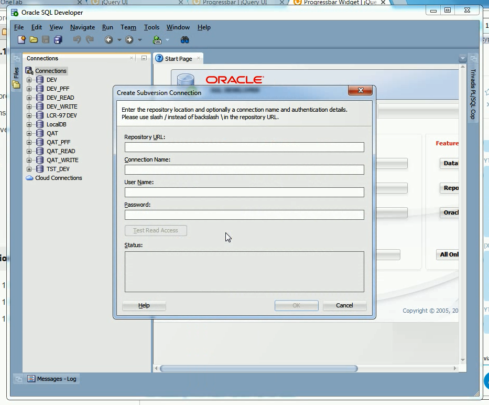Click the binoculars Find DB Object icon
The image size is (489, 405).
[184, 40]
